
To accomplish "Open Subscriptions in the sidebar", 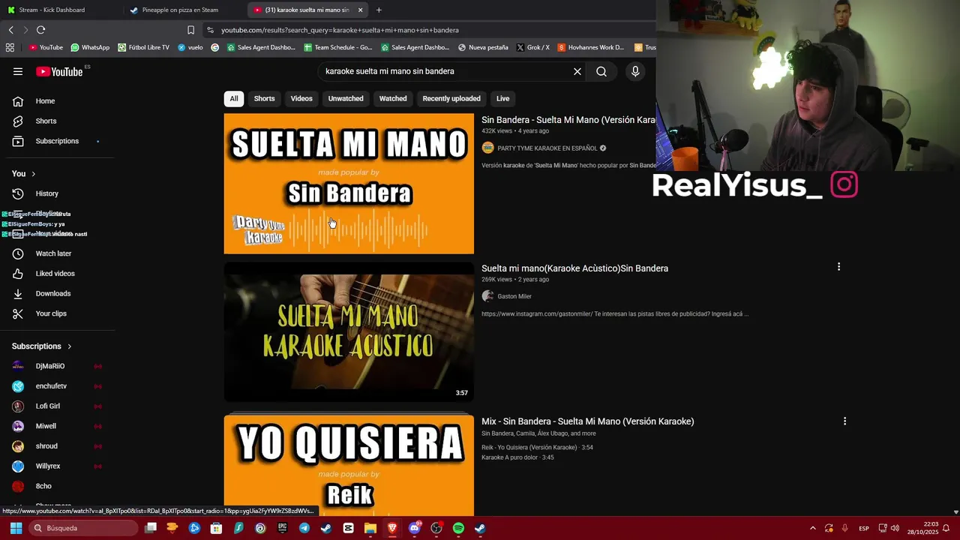I will pos(57,141).
